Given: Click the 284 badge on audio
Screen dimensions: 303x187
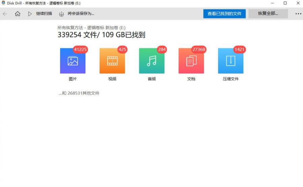Looking at the screenshot, I should coord(162,50).
